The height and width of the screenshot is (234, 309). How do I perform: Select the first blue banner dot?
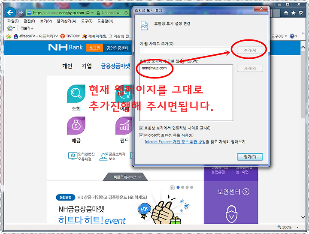click(178, 187)
